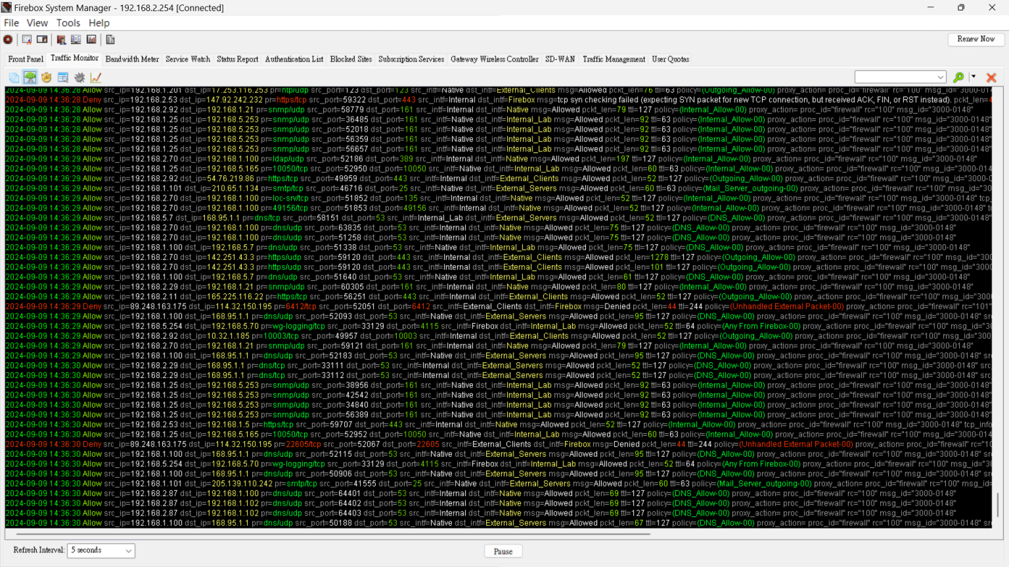
Task: Click the red Firebox connection icon
Action: click(7, 39)
